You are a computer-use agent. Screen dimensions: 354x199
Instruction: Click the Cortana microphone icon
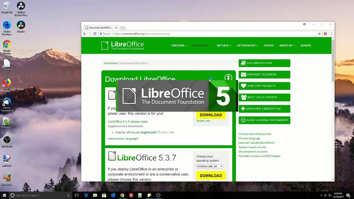[x=68, y=195]
